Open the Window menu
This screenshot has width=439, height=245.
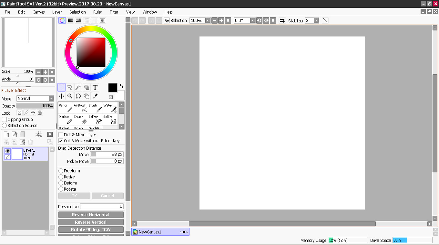(150, 12)
